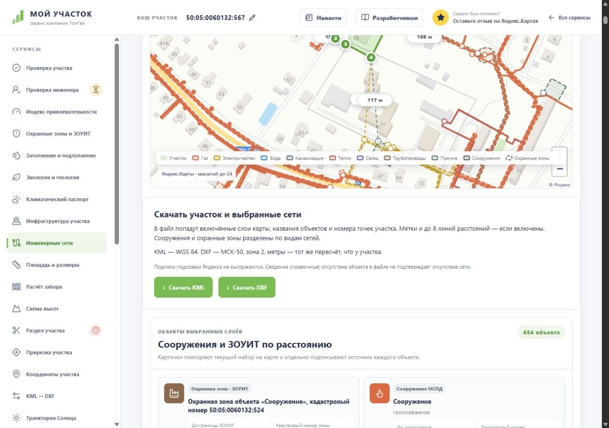The width and height of the screenshot is (609, 428).
Task: Click the sun icon for Траектория Солнца
Action: click(x=16, y=418)
